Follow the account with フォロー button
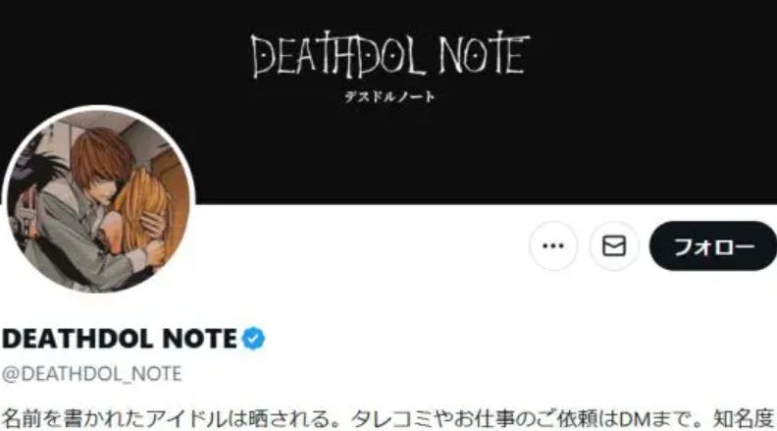777x431 pixels. pos(713,246)
